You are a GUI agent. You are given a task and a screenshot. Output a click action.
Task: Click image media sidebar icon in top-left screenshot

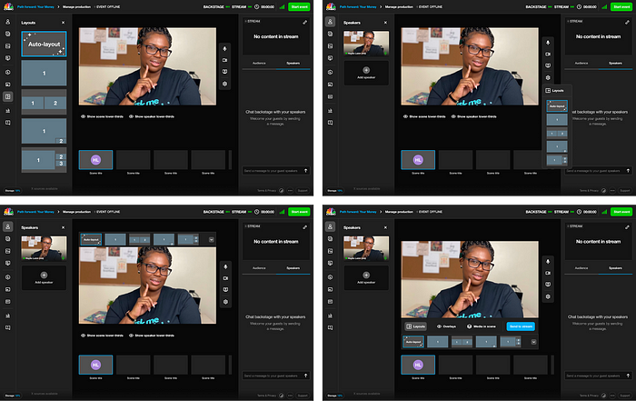coord(7,85)
